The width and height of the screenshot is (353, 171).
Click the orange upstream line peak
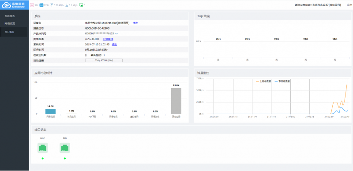point(347,85)
